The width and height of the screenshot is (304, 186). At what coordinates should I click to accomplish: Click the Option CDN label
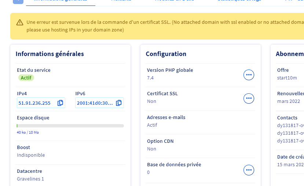click(160, 141)
